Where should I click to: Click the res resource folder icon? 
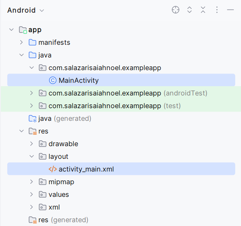coord(33,131)
